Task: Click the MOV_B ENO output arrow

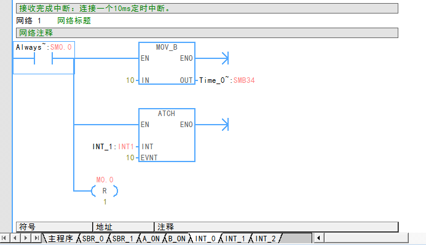Action: (225, 58)
